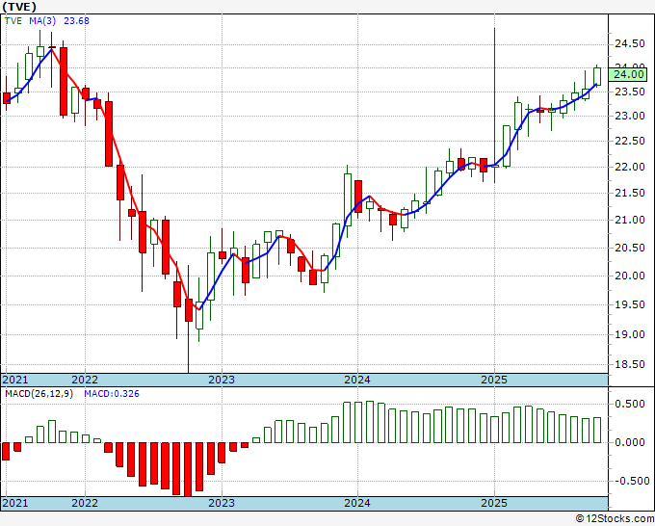Select the MACD:0.326 value readout
Screen dimensions: 655x526
(112, 394)
